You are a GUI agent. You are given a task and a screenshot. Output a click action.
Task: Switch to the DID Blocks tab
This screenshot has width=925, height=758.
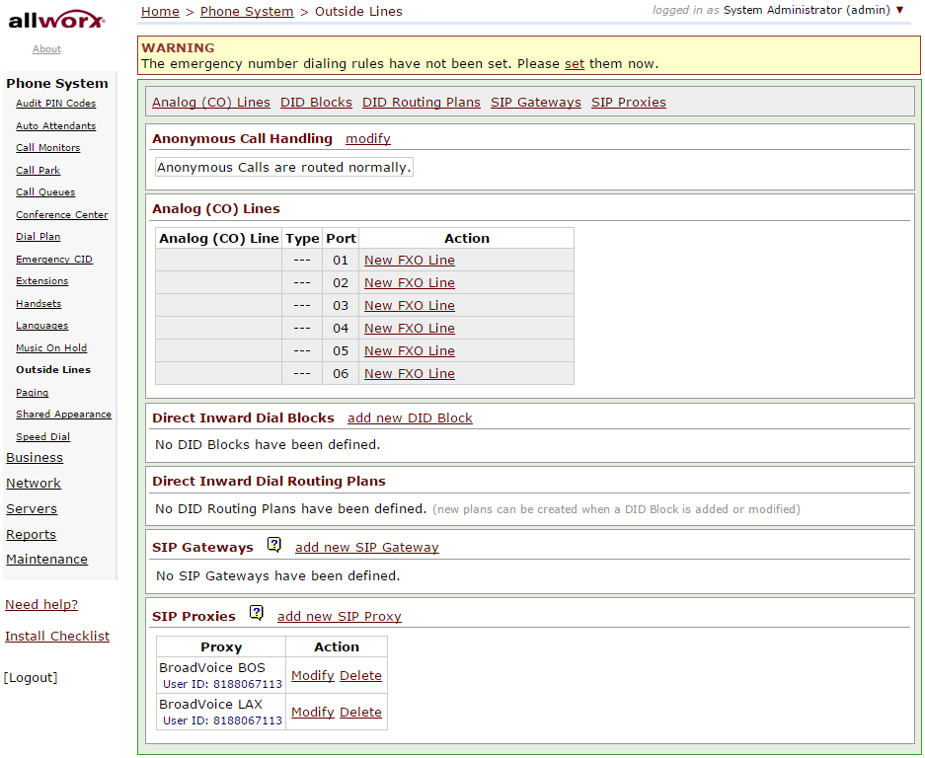pyautogui.click(x=315, y=102)
